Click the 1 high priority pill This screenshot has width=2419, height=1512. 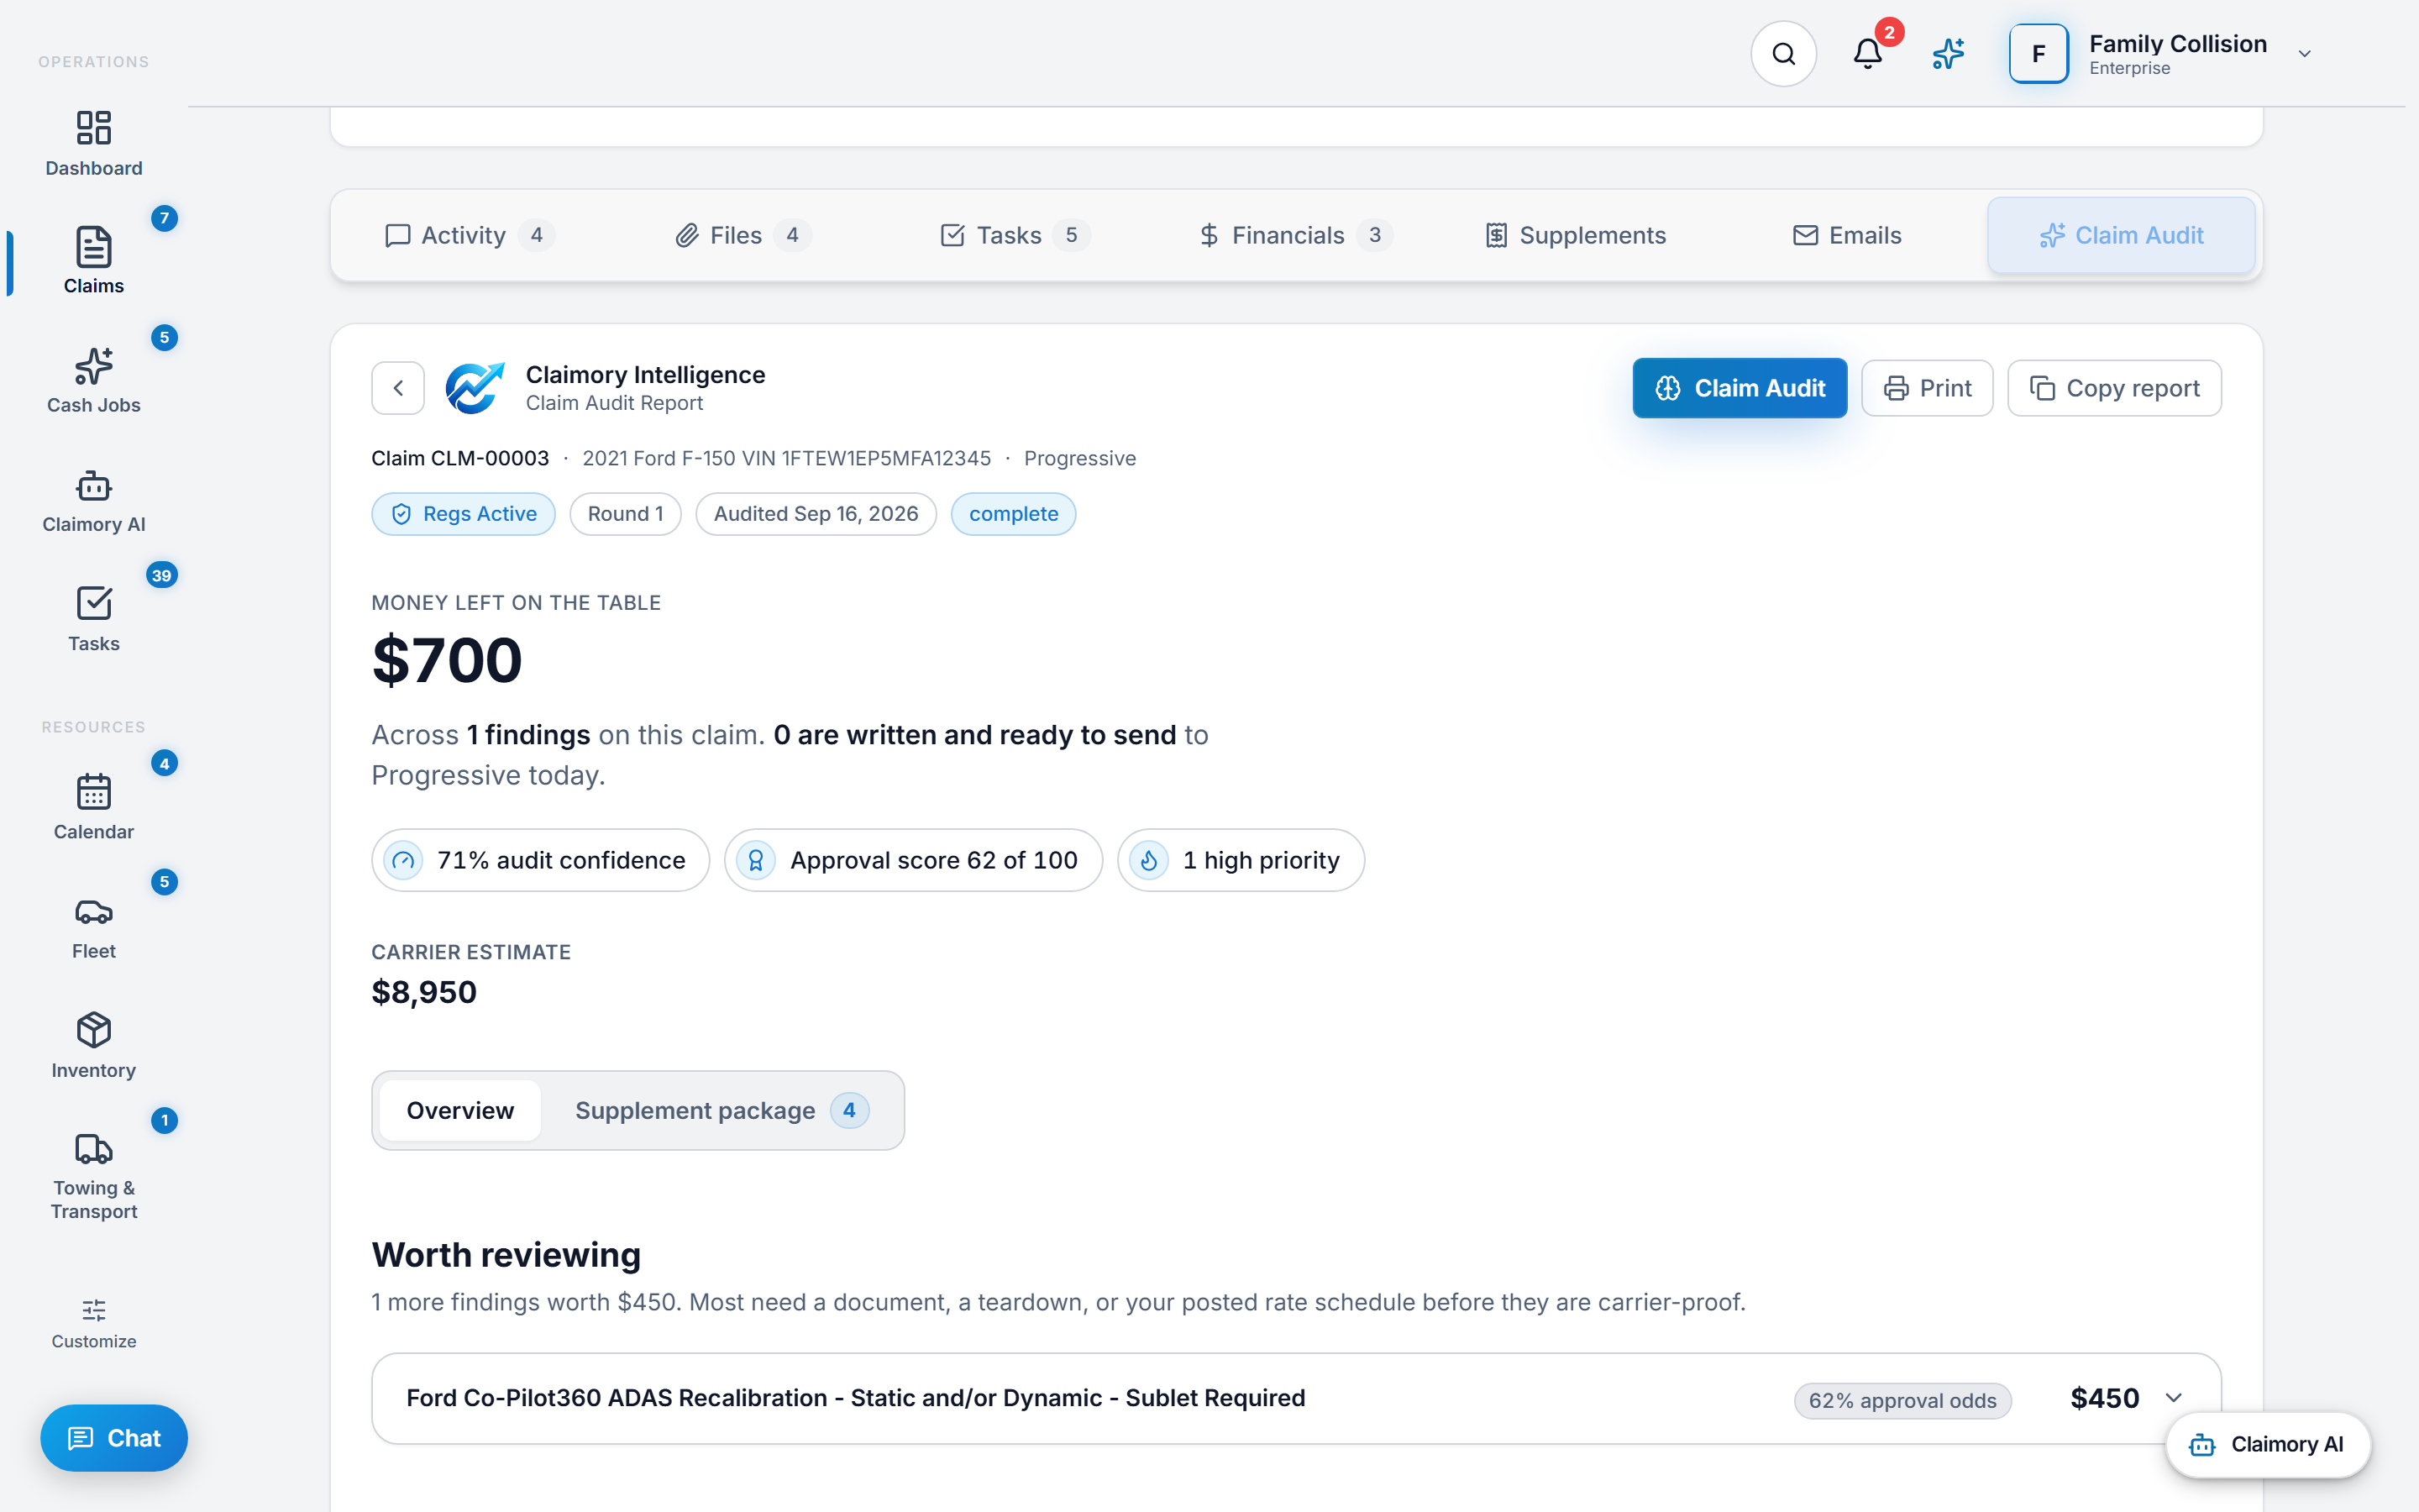(x=1241, y=860)
